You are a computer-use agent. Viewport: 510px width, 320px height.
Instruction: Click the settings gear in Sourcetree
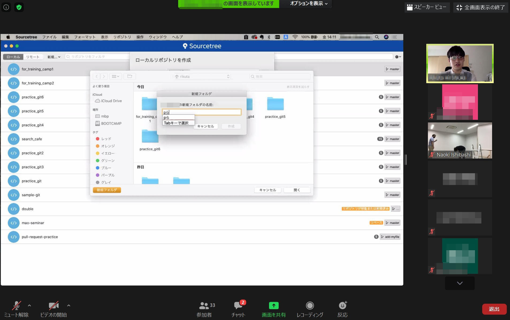[397, 57]
